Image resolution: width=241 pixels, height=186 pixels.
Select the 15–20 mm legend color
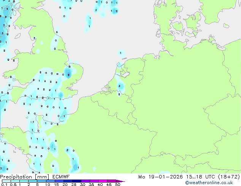[x=59, y=181]
